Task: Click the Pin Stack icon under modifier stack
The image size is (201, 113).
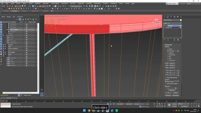Action: click(165, 40)
